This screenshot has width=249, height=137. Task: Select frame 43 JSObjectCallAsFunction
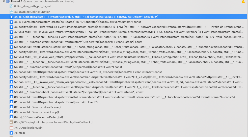(x=32, y=12)
